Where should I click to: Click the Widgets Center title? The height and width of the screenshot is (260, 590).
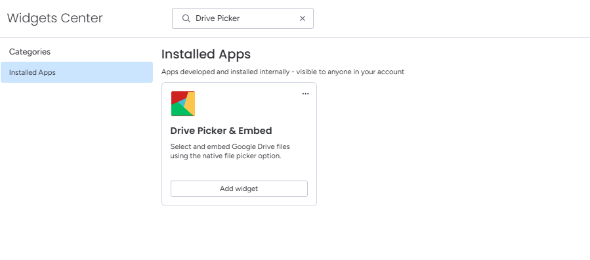tap(55, 18)
